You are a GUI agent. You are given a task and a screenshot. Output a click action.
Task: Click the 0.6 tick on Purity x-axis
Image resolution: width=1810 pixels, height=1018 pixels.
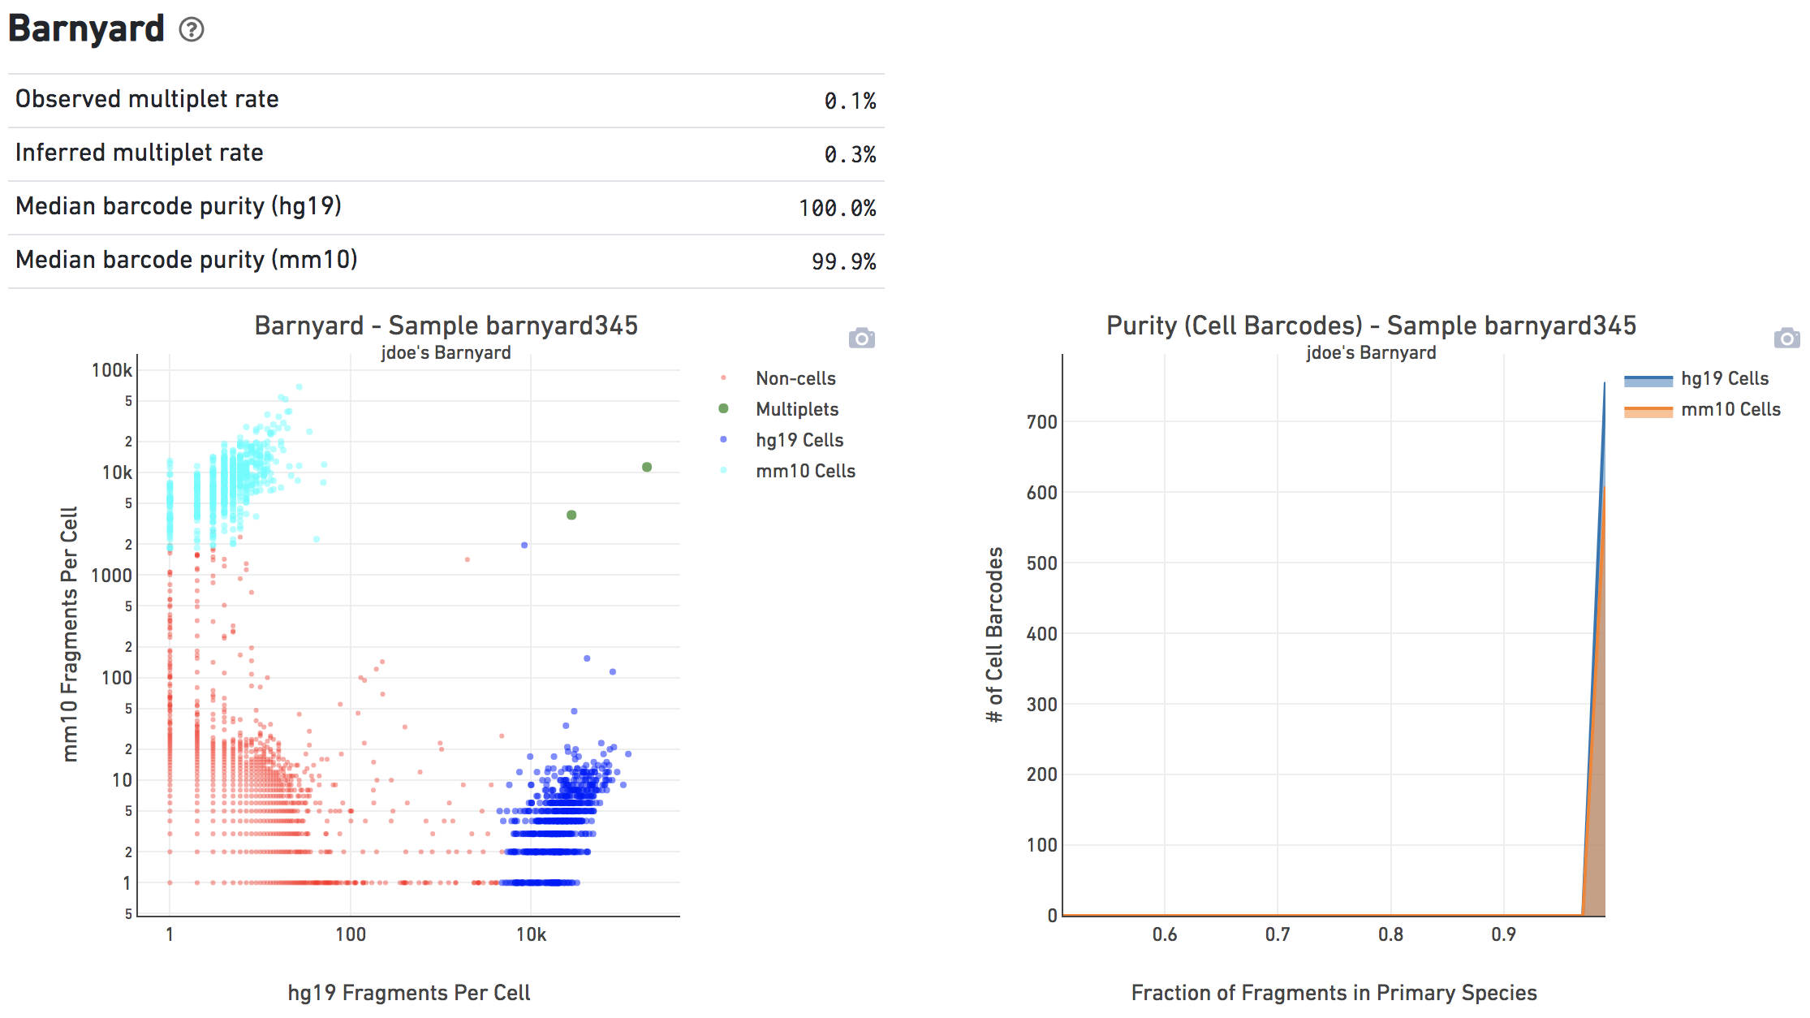(1165, 934)
